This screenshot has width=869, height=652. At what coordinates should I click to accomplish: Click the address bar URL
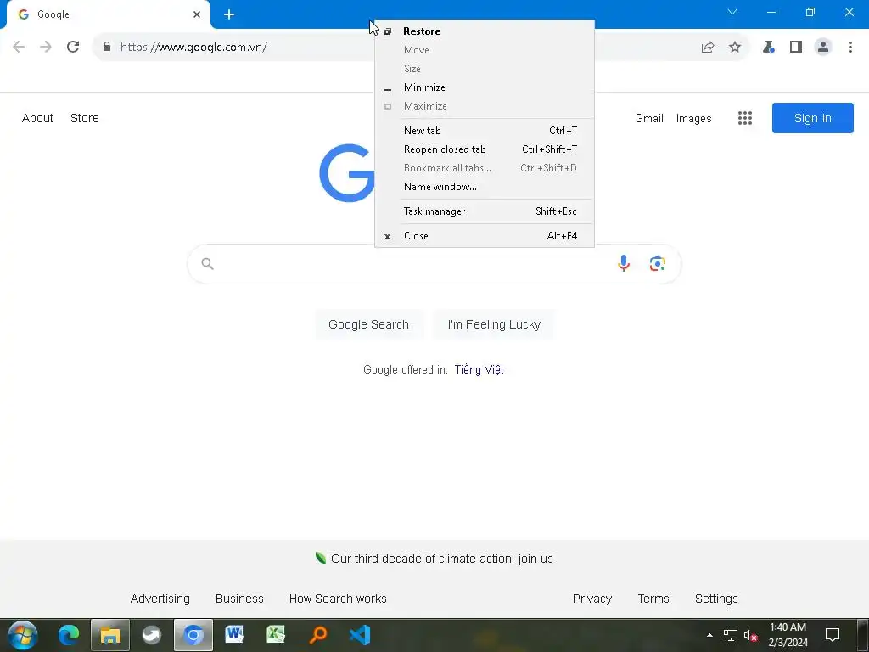point(193,48)
